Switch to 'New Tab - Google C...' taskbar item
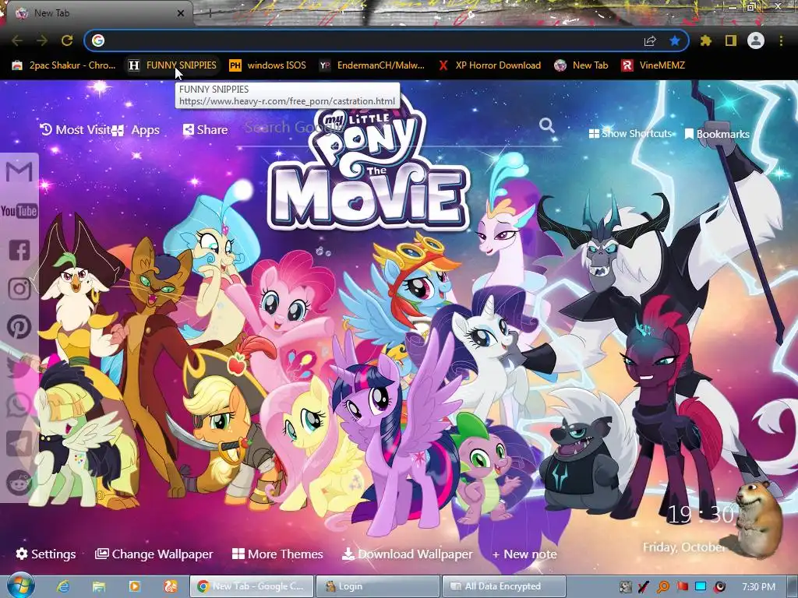 point(251,586)
